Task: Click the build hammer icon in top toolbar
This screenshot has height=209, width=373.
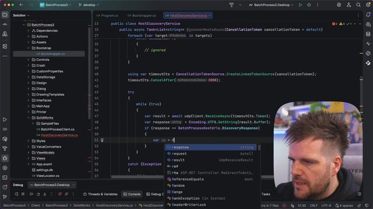Action: [231, 5]
